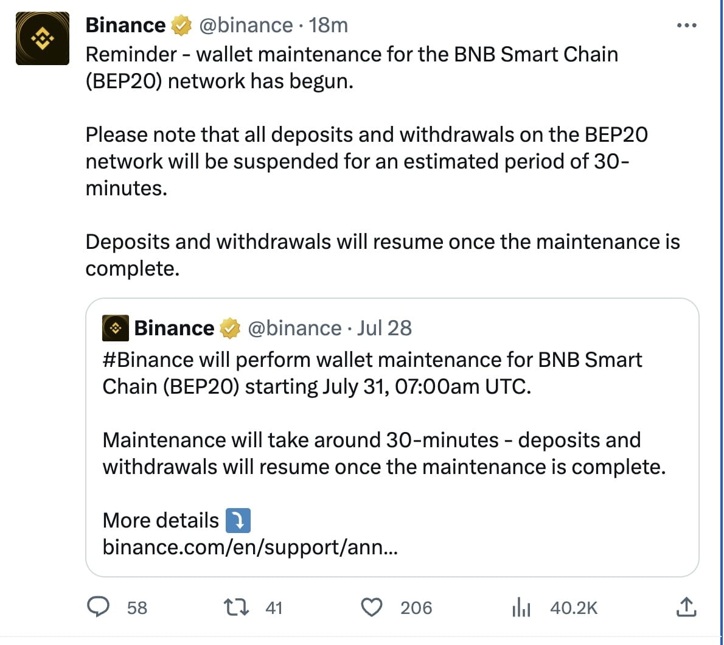Click the downward arrow emoji after More details
Image resolution: width=724 pixels, height=645 pixels.
pos(240,520)
